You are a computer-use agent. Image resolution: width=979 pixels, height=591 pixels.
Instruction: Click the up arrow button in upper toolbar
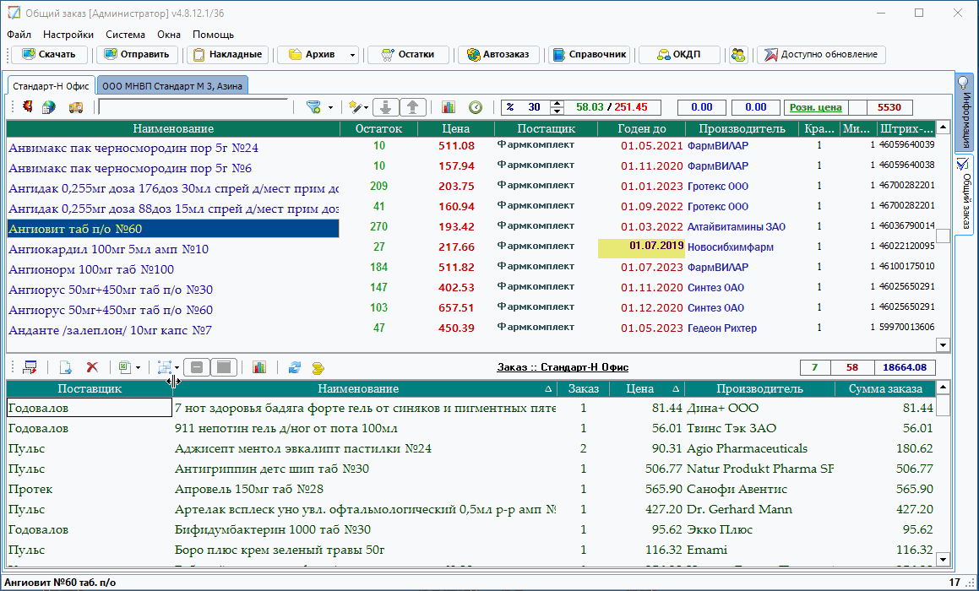coord(413,106)
